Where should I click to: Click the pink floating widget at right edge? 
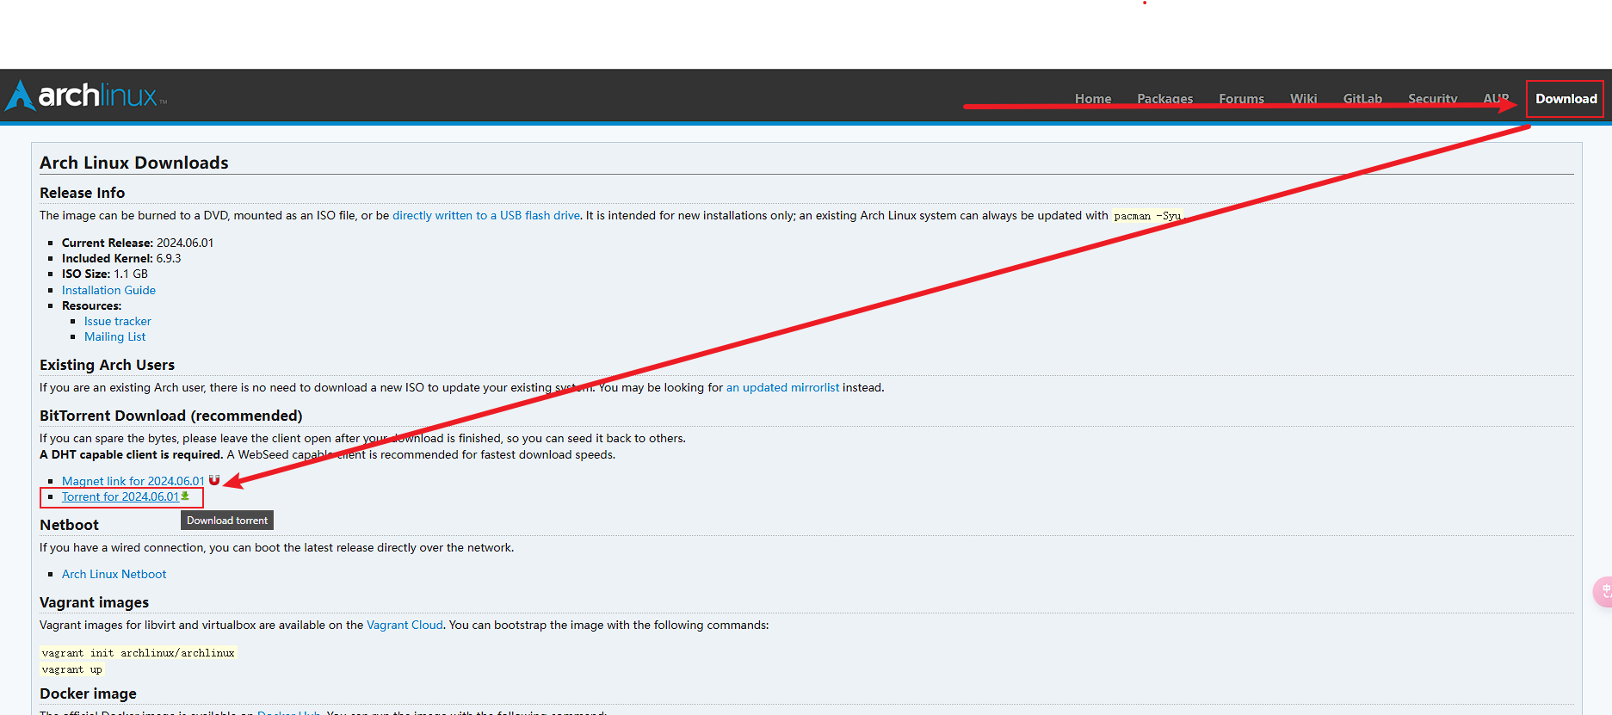tap(1603, 592)
